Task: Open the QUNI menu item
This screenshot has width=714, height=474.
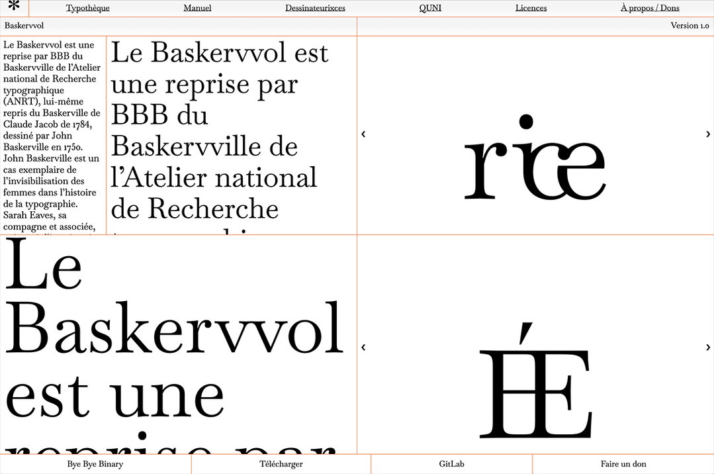Action: pos(430,8)
